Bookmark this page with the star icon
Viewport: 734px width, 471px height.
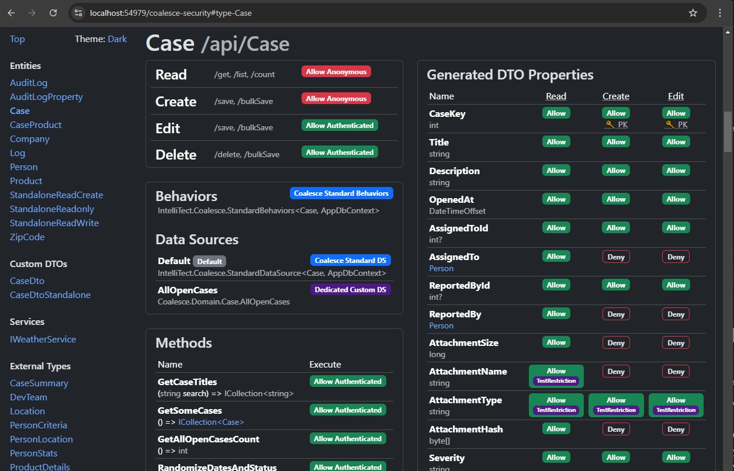693,13
